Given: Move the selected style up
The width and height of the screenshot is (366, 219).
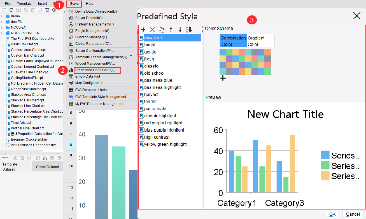Looking at the screenshot, I should pos(171,29).
